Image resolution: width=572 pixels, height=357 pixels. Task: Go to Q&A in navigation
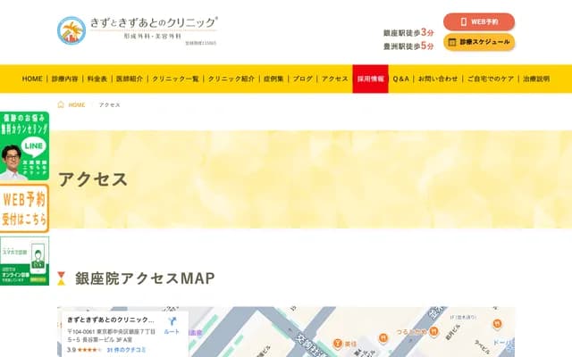400,79
